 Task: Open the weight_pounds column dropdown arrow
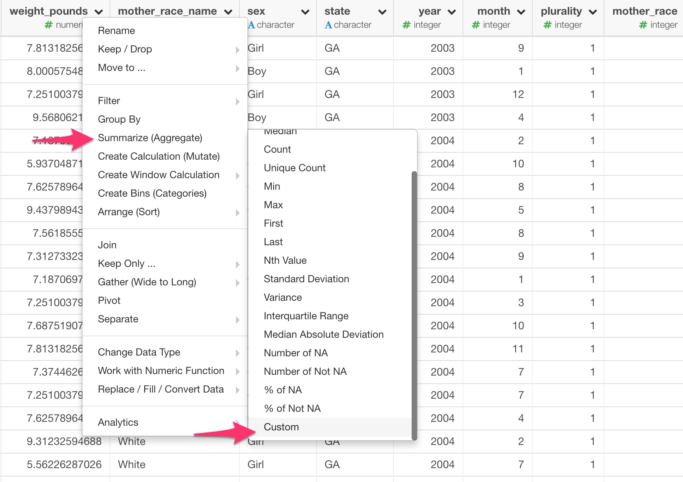(99, 12)
